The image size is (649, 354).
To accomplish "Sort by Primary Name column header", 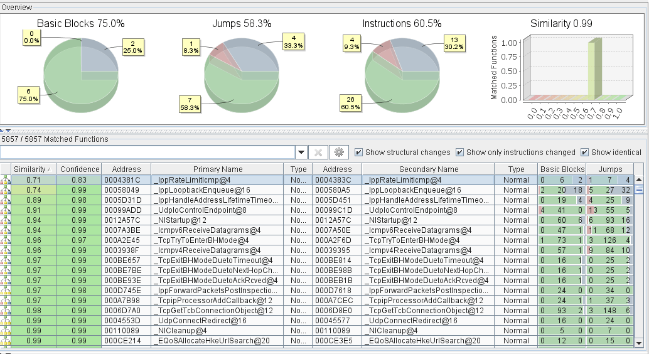I will (217, 169).
